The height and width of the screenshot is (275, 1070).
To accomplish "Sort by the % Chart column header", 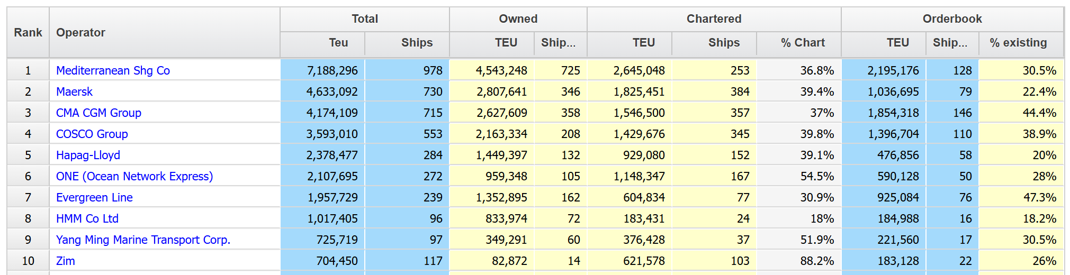I will [803, 43].
